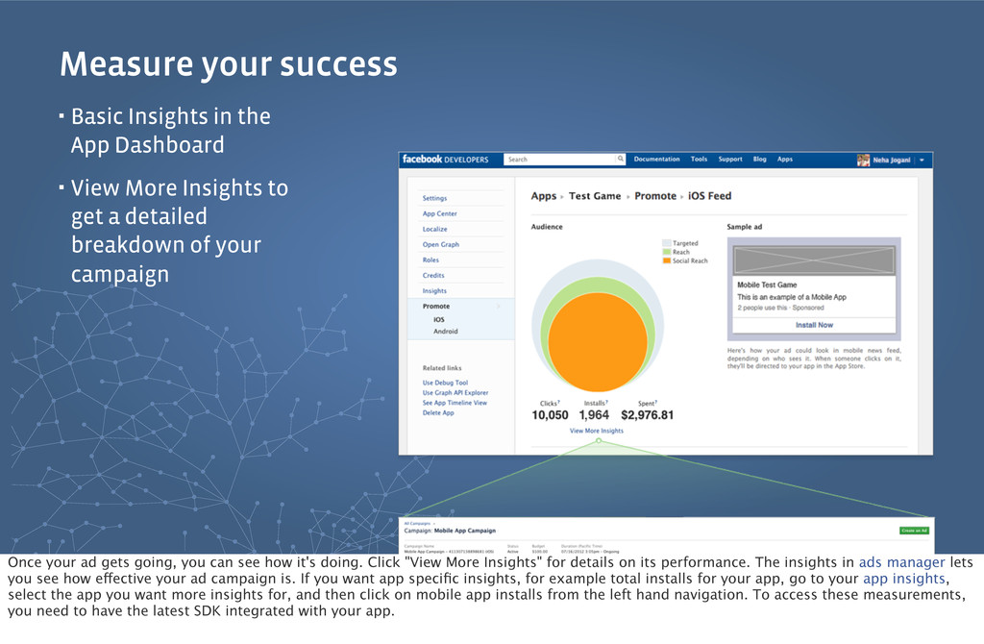The image size is (984, 644).
Task: Click the orange Social Reach circle in chart
Action: tap(598, 342)
